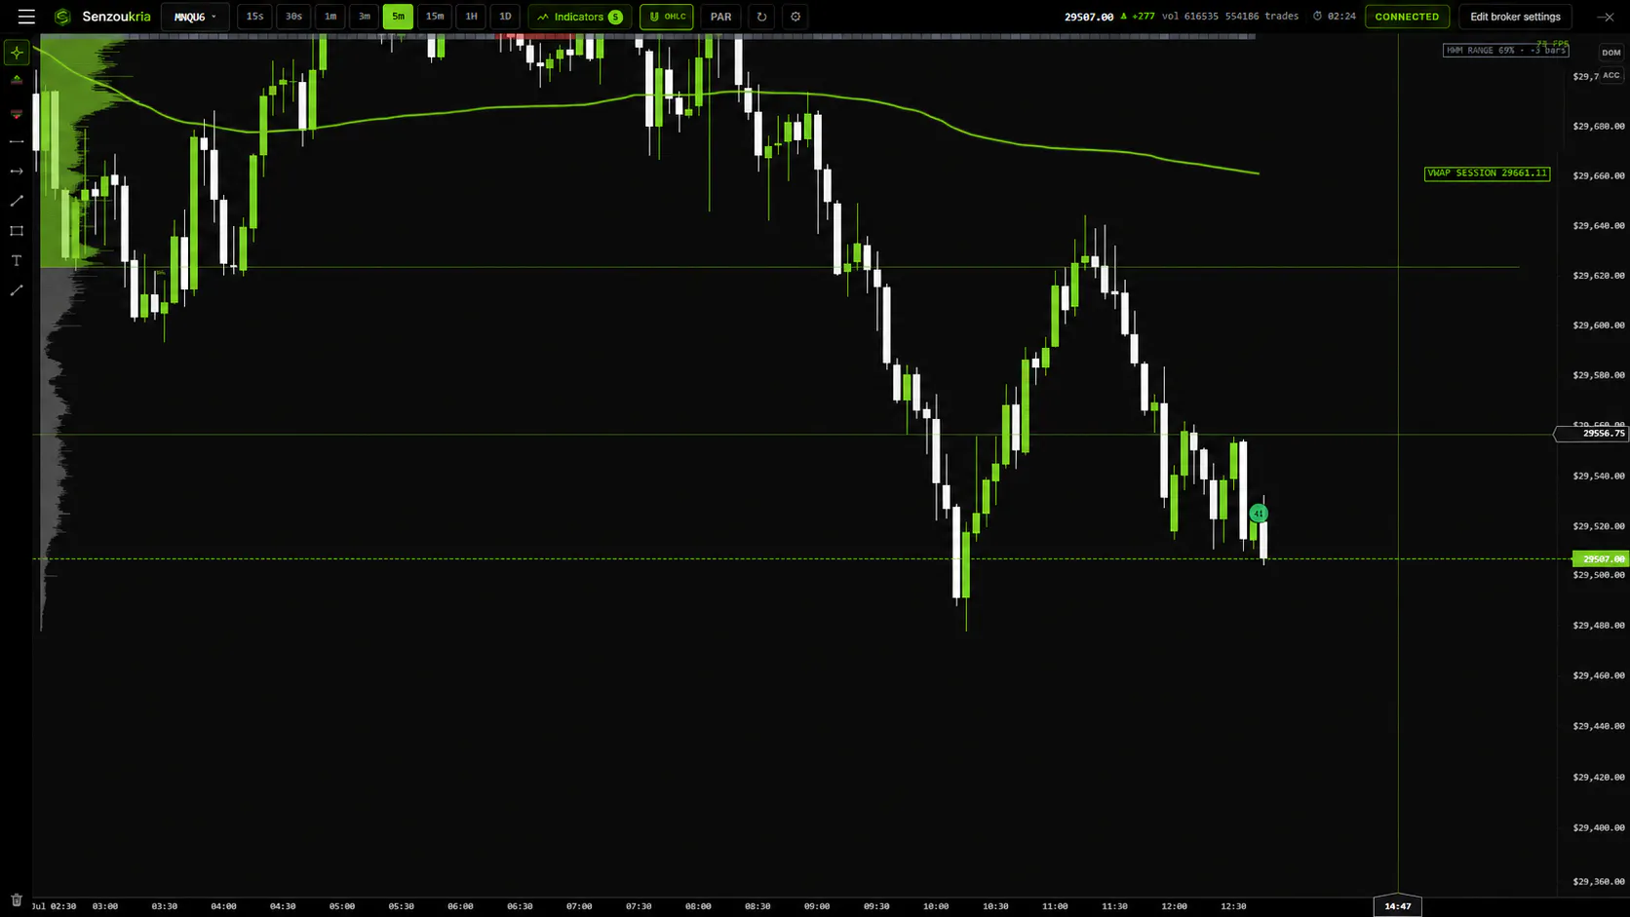Viewport: 1630px width, 917px height.
Task: Select the active 5m timeframe
Action: 398,17
